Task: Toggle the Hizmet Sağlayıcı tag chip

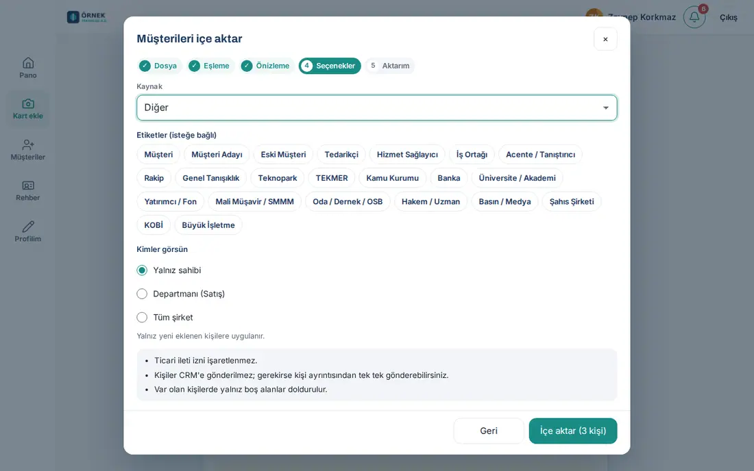Action: coord(407,155)
